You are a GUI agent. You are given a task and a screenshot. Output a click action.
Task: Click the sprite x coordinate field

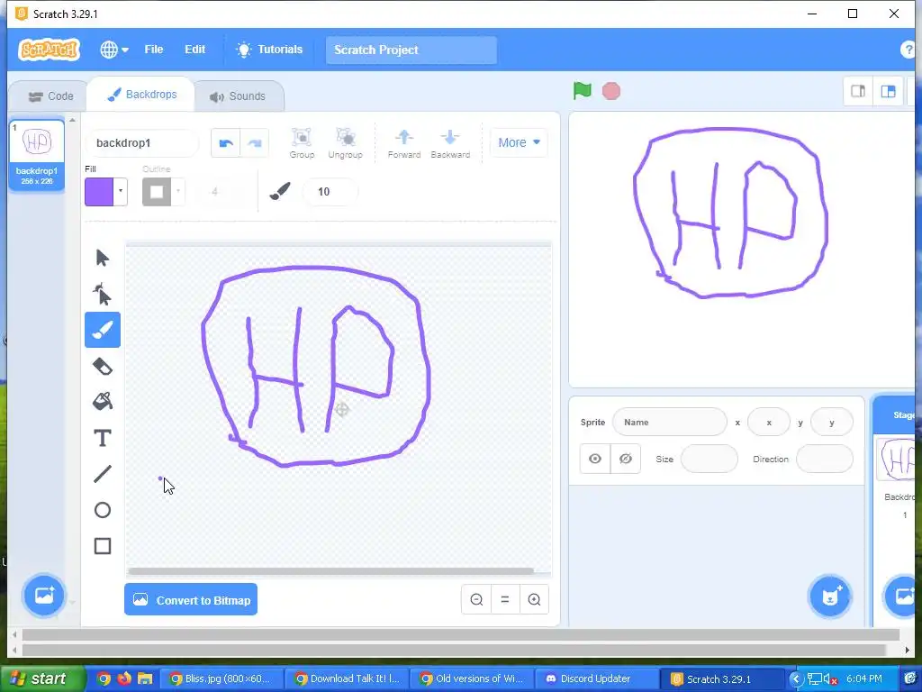[769, 422]
